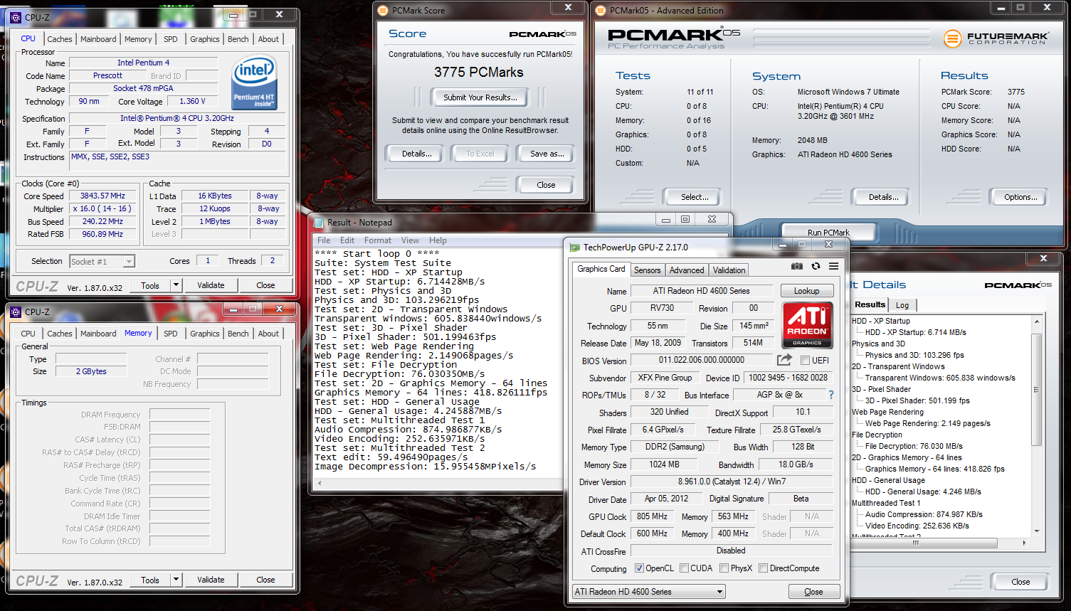This screenshot has width=1071, height=611.
Task: Click the Driver Version 8.961.0.0 field
Action: (731, 482)
